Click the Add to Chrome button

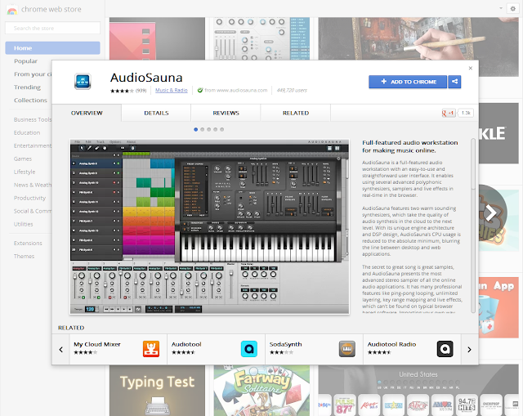(x=408, y=82)
